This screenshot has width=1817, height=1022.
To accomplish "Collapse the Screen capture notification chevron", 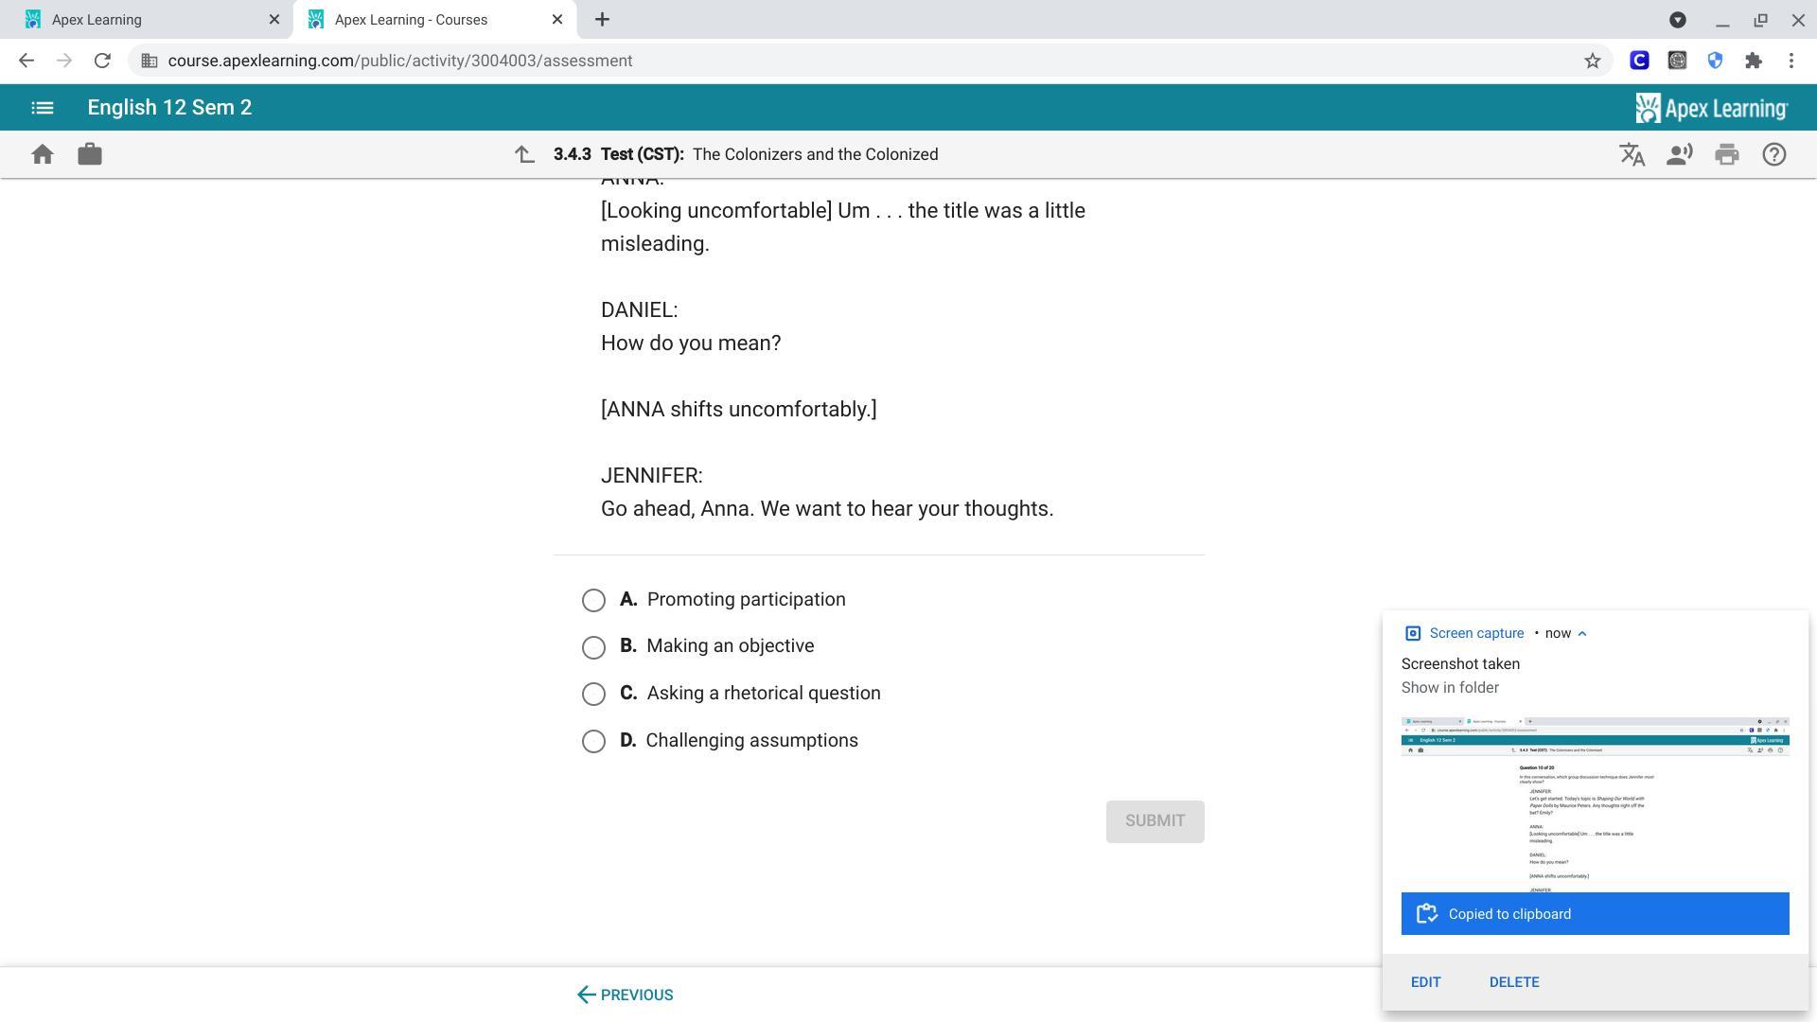I will click(1582, 633).
